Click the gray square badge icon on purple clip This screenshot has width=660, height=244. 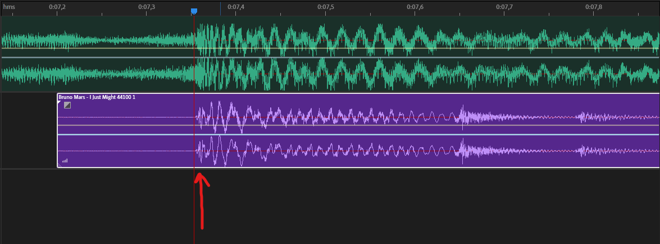67,105
